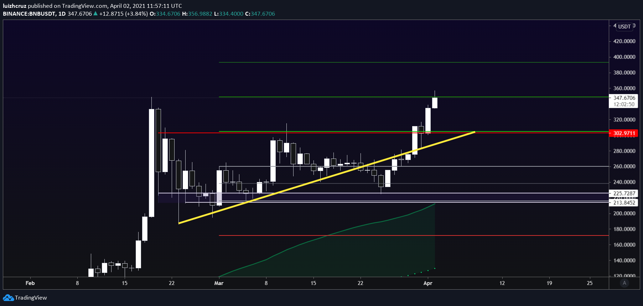
Task: Select the lower red horizontal line near 172
Action: 414,235
